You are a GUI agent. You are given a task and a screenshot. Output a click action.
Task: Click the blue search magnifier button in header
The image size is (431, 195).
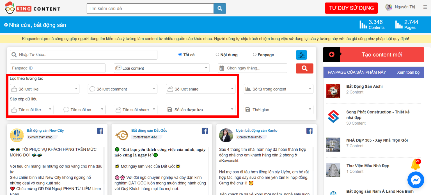(220, 8)
